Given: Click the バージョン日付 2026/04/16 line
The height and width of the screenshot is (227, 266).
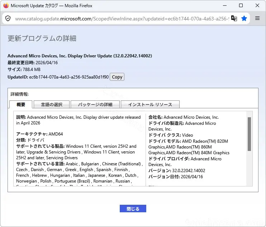Looking at the screenshot, I should [176, 177].
